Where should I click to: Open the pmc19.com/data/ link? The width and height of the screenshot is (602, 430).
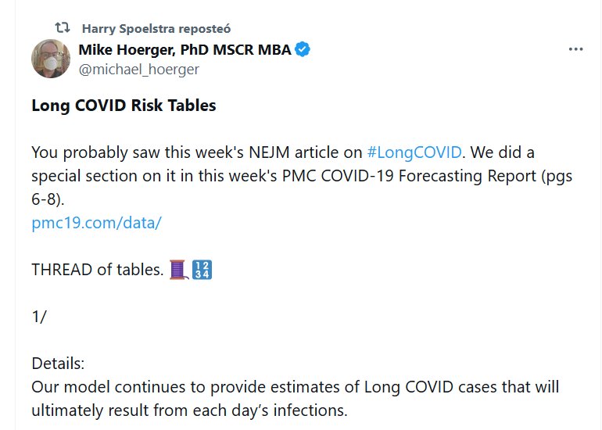[x=96, y=222]
